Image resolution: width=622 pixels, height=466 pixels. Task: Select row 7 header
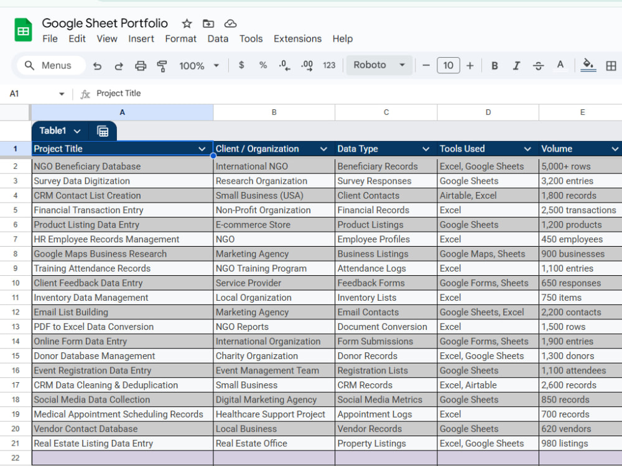[x=16, y=239]
